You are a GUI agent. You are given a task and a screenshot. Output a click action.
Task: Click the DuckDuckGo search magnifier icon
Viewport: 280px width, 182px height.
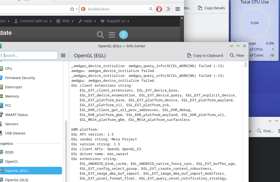coord(151,9)
